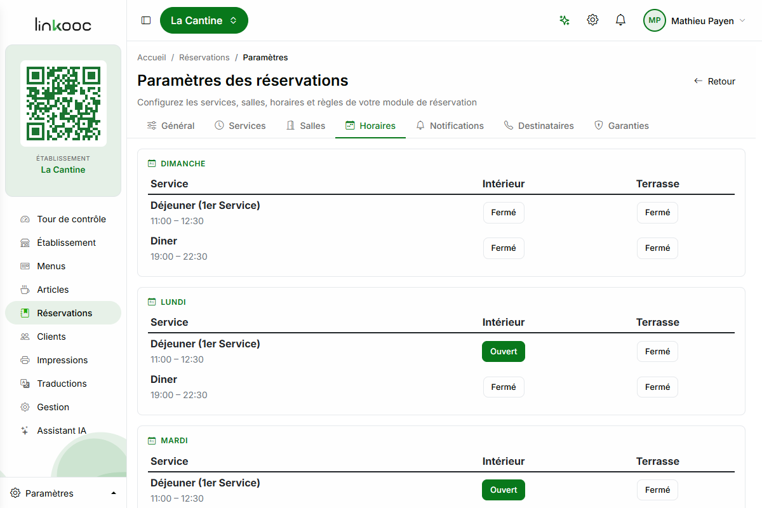Open the notifications bell in top bar

pos(620,20)
